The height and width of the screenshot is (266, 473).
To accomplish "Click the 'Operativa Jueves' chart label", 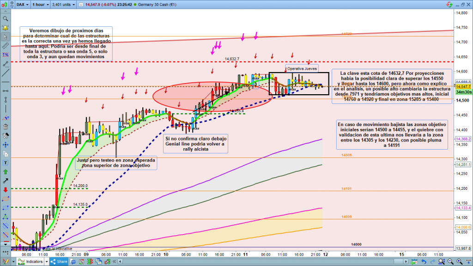I will click(302, 68).
